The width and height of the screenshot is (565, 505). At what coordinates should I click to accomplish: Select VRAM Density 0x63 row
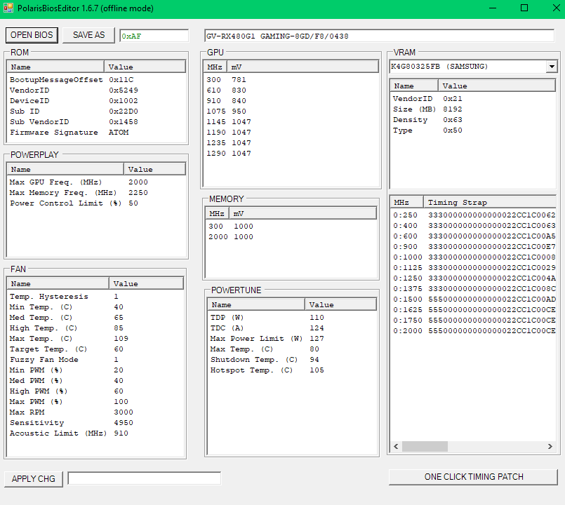coord(473,119)
